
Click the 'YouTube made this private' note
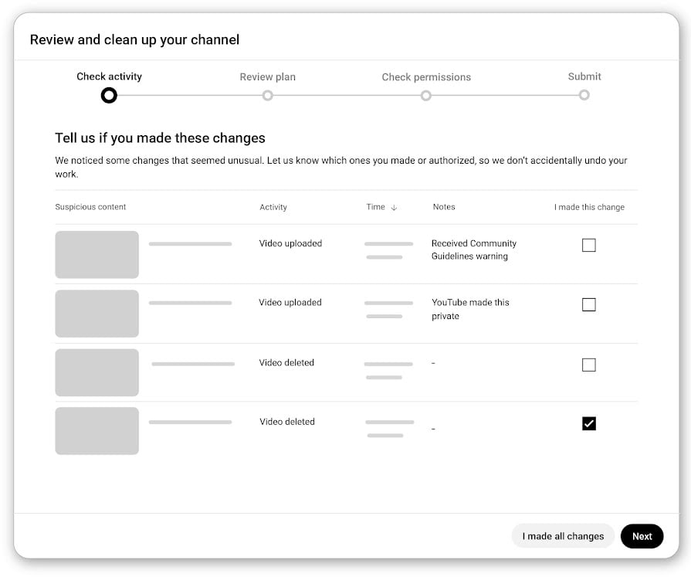470,309
